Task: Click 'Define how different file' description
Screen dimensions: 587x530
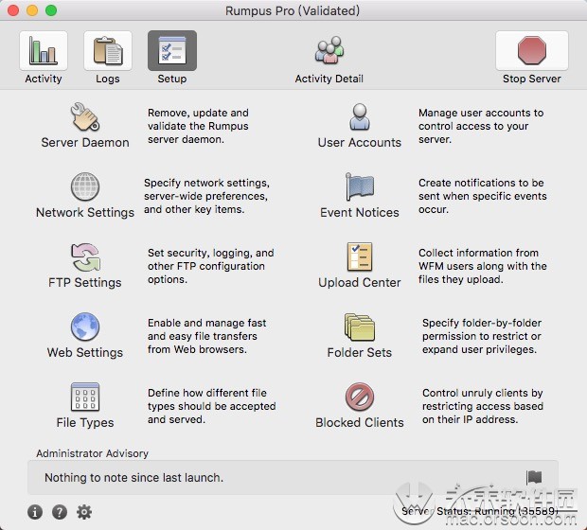Action: (x=211, y=406)
